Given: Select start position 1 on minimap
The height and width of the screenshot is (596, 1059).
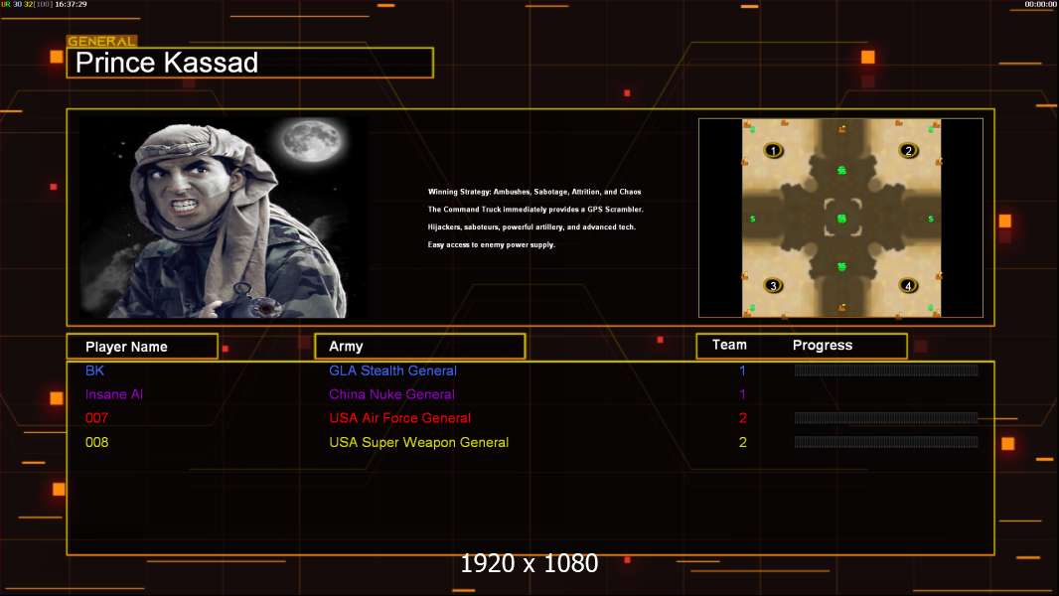Looking at the screenshot, I should click(773, 150).
